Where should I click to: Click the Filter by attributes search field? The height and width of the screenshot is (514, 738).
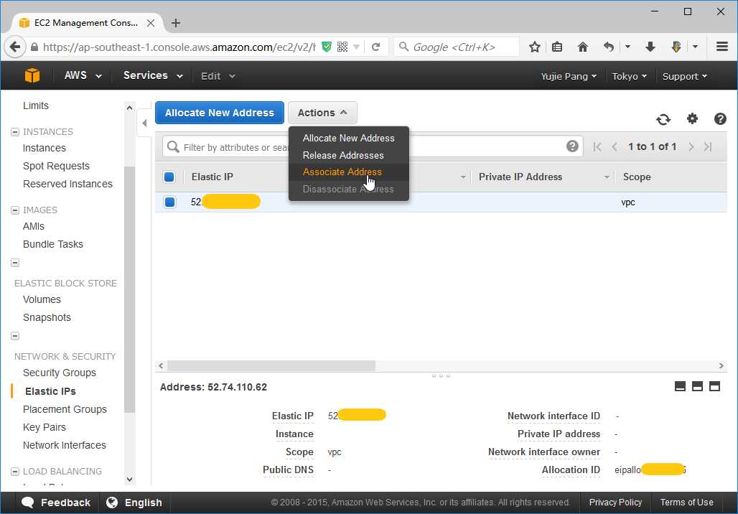372,147
